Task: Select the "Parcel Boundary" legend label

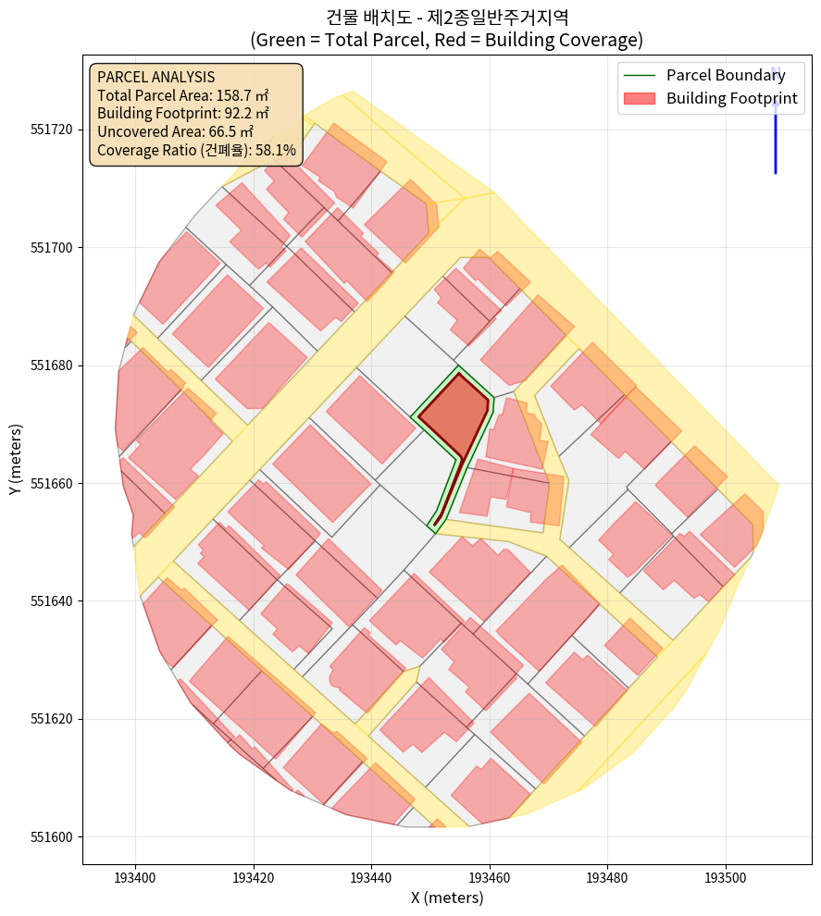Action: 726,76
